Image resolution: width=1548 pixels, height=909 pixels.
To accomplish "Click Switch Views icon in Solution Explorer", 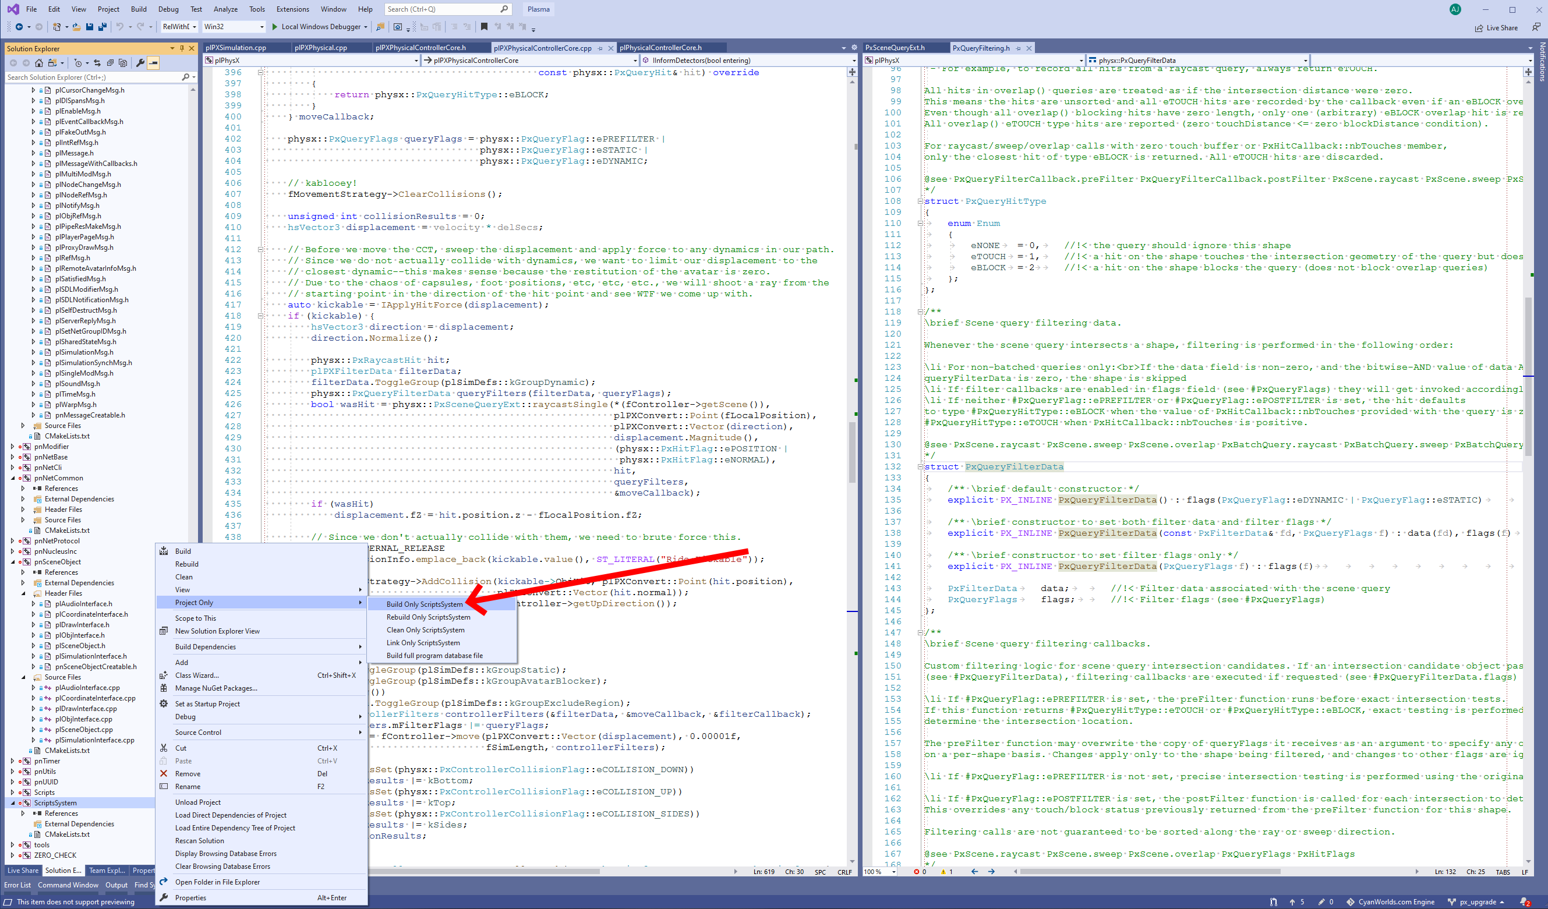I will point(52,63).
